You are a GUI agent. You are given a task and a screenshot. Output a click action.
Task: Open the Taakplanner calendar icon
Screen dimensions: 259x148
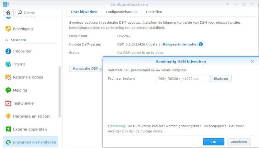click(8, 103)
